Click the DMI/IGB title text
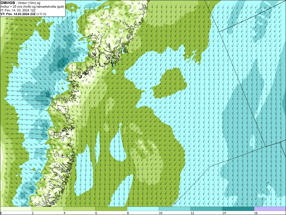Viewport: 286px width, 215px height. pyautogui.click(x=8, y=3)
